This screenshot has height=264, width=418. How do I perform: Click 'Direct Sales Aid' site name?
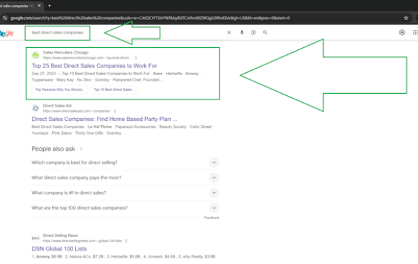pyautogui.click(x=57, y=106)
